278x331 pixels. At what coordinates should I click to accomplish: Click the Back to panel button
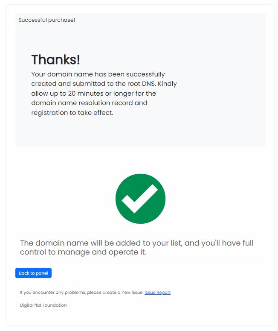tap(33, 273)
